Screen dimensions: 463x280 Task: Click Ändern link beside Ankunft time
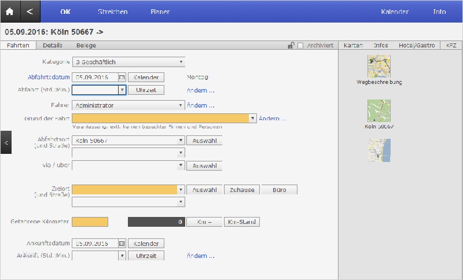[x=200, y=256]
